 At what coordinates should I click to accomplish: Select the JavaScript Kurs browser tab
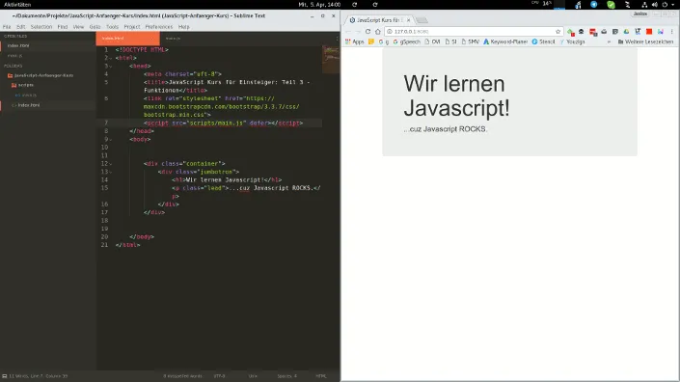pos(379,20)
